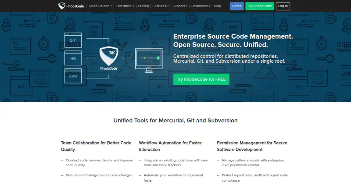Click Permission Management for Secure Software Development heading
This screenshot has height=193, width=351.
[x=252, y=146]
